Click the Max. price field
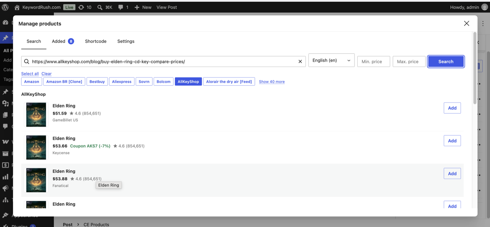The image size is (490, 227). click(x=409, y=61)
